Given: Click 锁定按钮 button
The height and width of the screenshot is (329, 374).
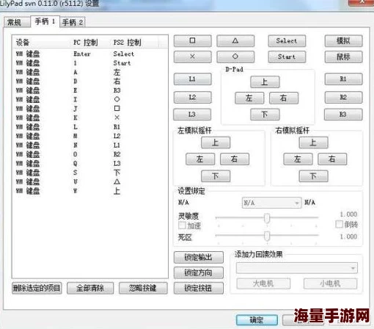Looking at the screenshot, I should click(199, 288).
